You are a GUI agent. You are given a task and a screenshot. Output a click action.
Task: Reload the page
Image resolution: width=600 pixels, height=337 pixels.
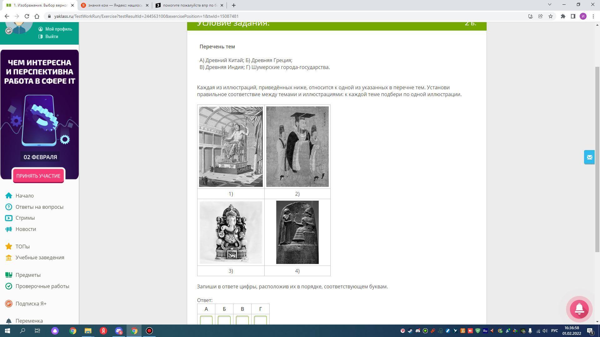pyautogui.click(x=27, y=16)
